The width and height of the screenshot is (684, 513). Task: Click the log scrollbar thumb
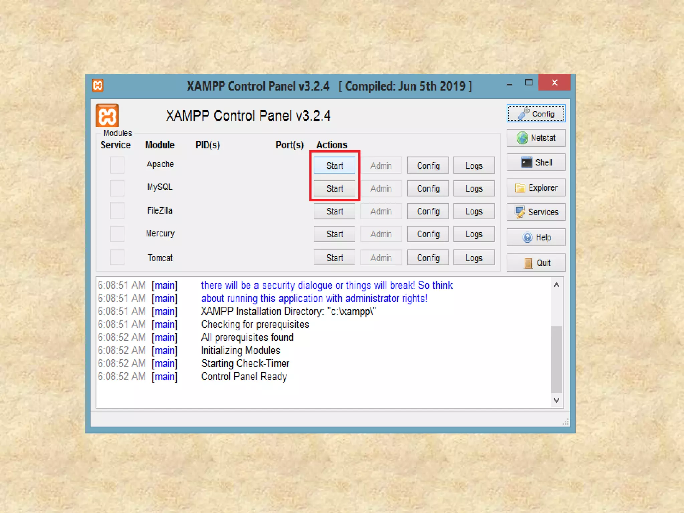point(556,359)
